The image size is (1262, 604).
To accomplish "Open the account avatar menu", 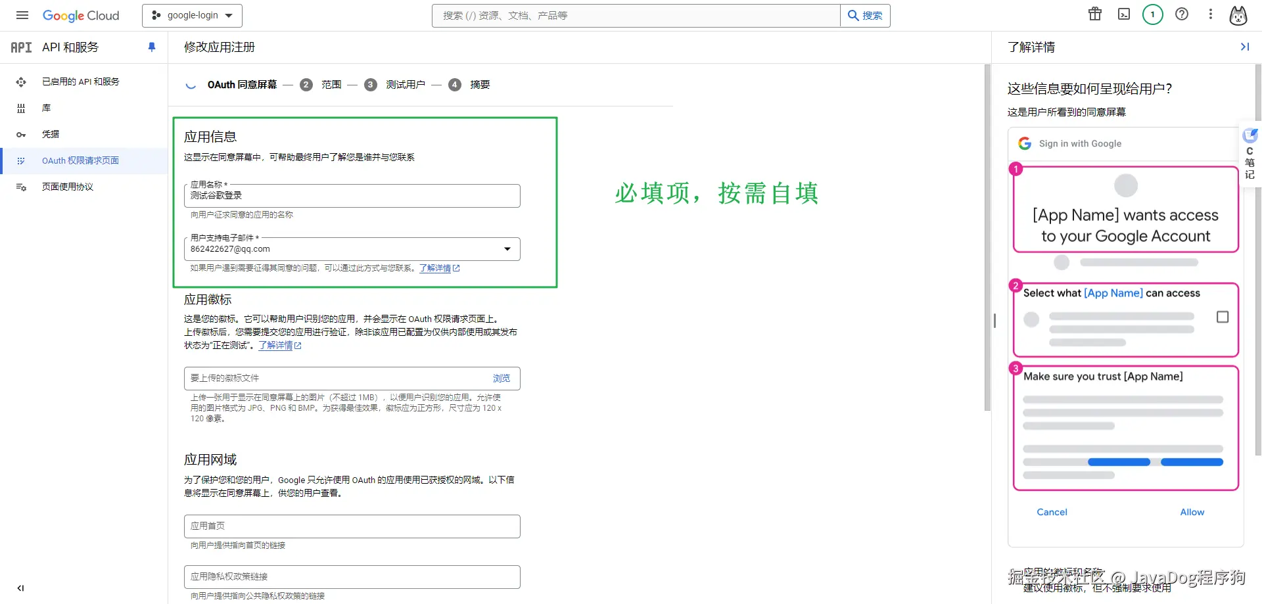I will click(x=1238, y=15).
